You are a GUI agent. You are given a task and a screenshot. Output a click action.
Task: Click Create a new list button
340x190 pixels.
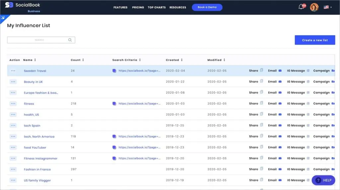click(x=315, y=40)
